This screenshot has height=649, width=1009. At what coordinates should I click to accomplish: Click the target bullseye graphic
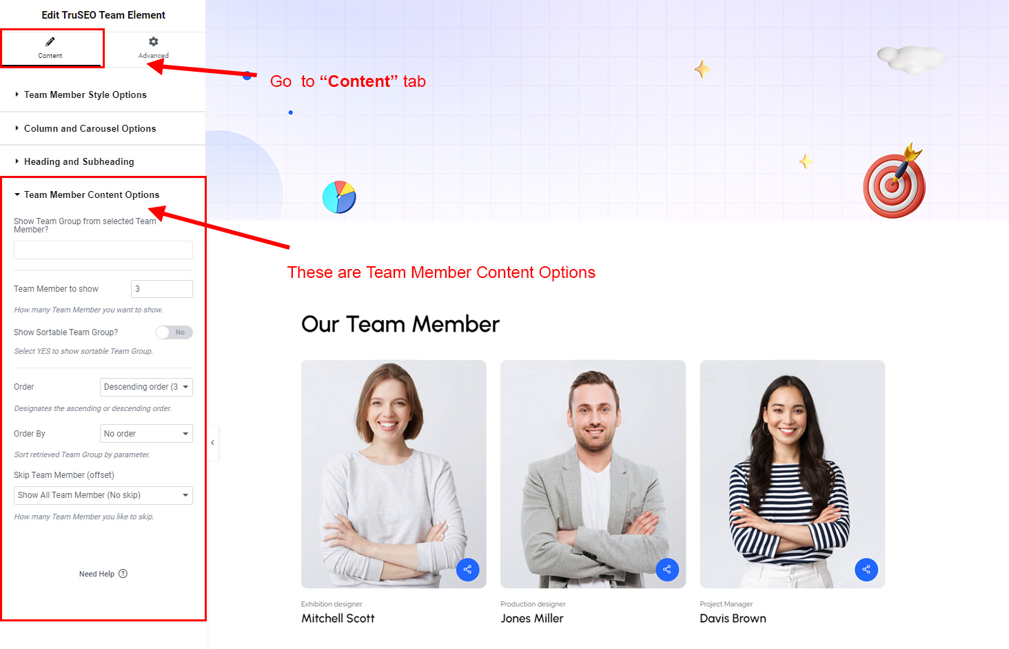click(x=895, y=182)
